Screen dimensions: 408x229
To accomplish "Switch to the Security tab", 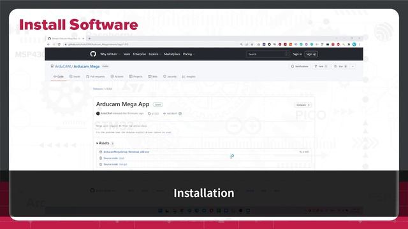I will tap(170, 76).
